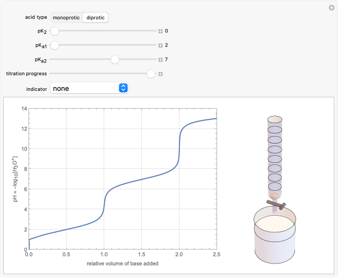Open the indicator dropdown menu
The width and height of the screenshot is (338, 278).
tap(89, 88)
